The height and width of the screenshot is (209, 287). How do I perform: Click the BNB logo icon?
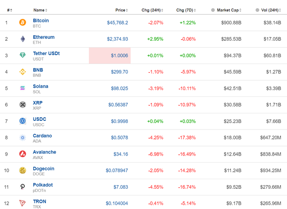click(x=23, y=72)
